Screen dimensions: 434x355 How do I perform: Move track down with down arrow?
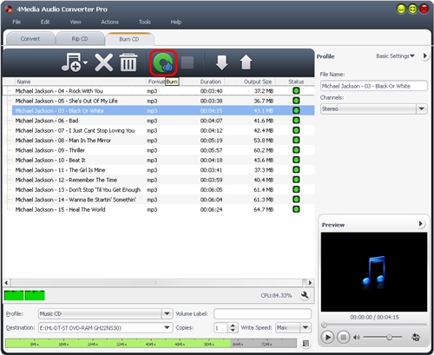(x=222, y=62)
